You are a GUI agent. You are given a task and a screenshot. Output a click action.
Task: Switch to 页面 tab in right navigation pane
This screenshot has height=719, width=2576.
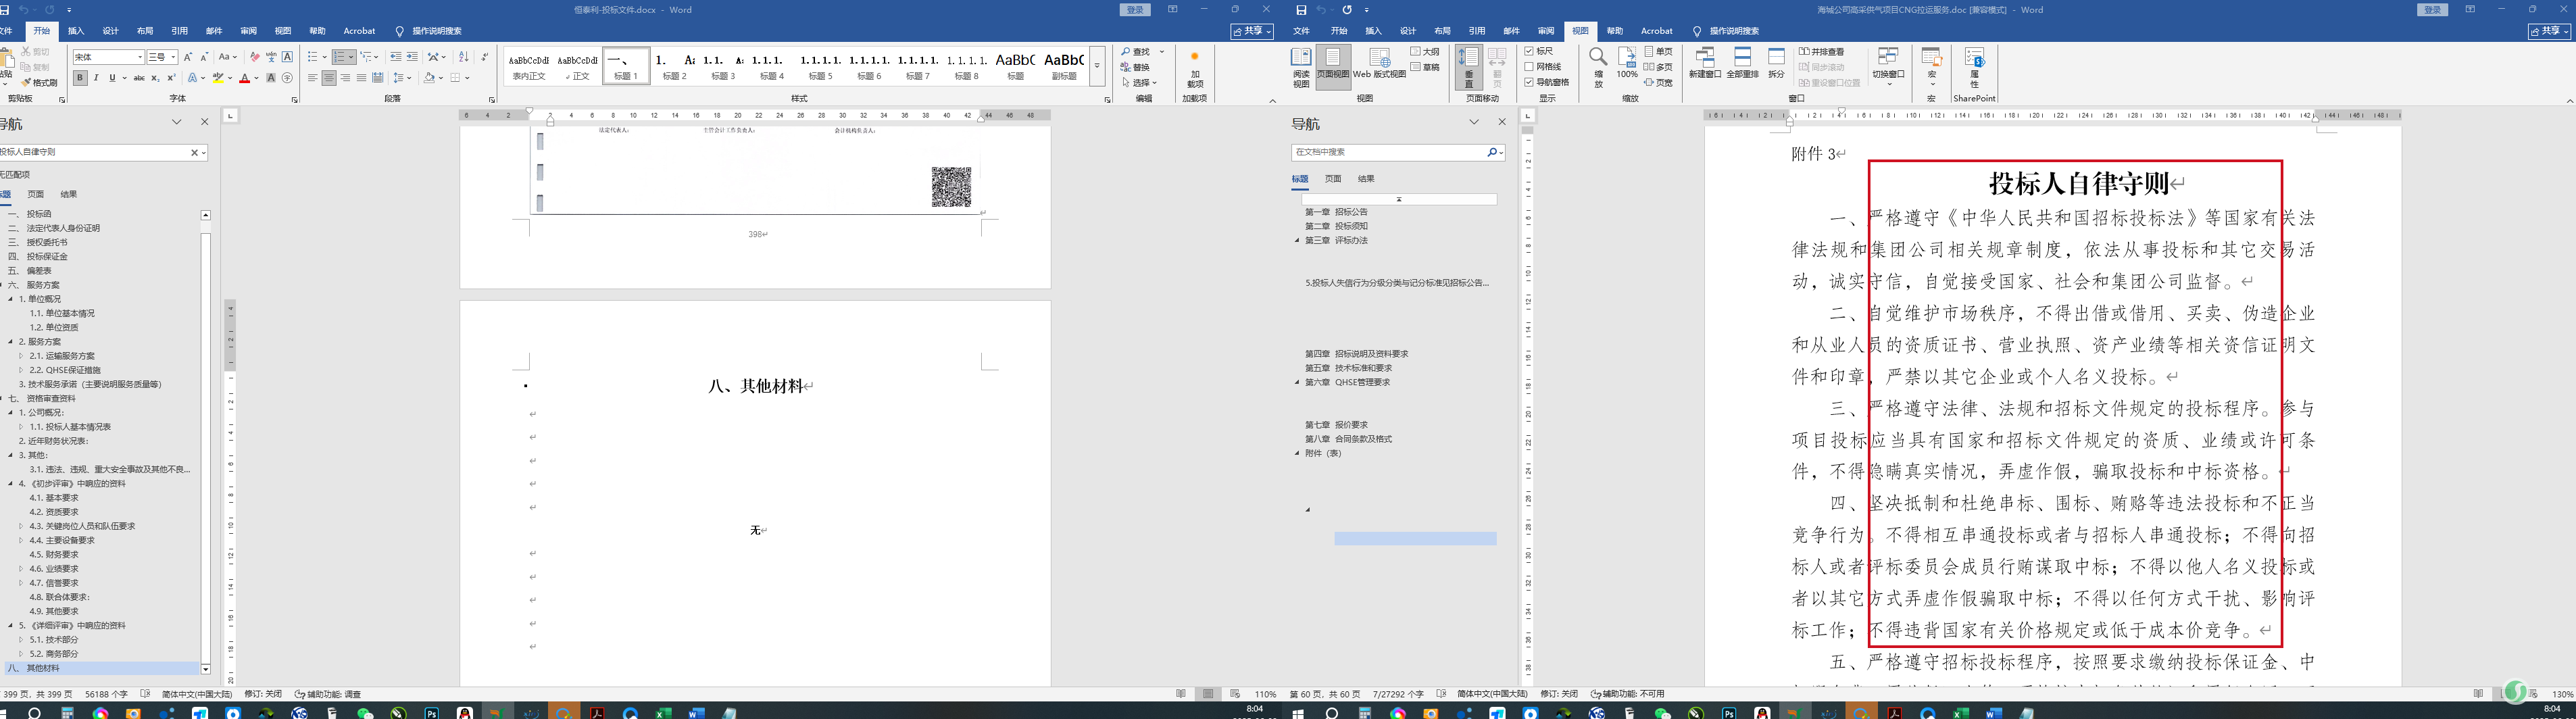pyautogui.click(x=1333, y=179)
